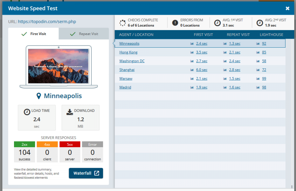Open Warsaw lighthouse score 99
The width and height of the screenshot is (296, 191).
click(x=264, y=79)
